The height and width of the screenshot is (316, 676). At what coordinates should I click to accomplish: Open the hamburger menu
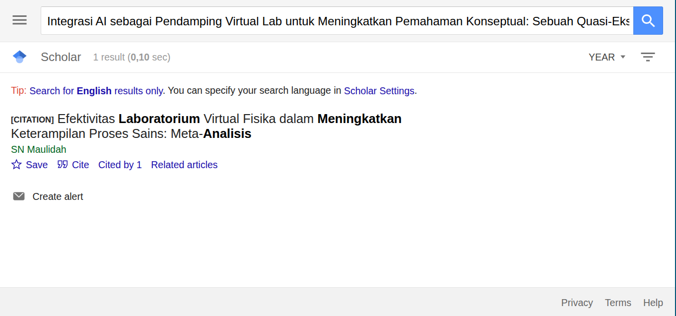coord(20,20)
